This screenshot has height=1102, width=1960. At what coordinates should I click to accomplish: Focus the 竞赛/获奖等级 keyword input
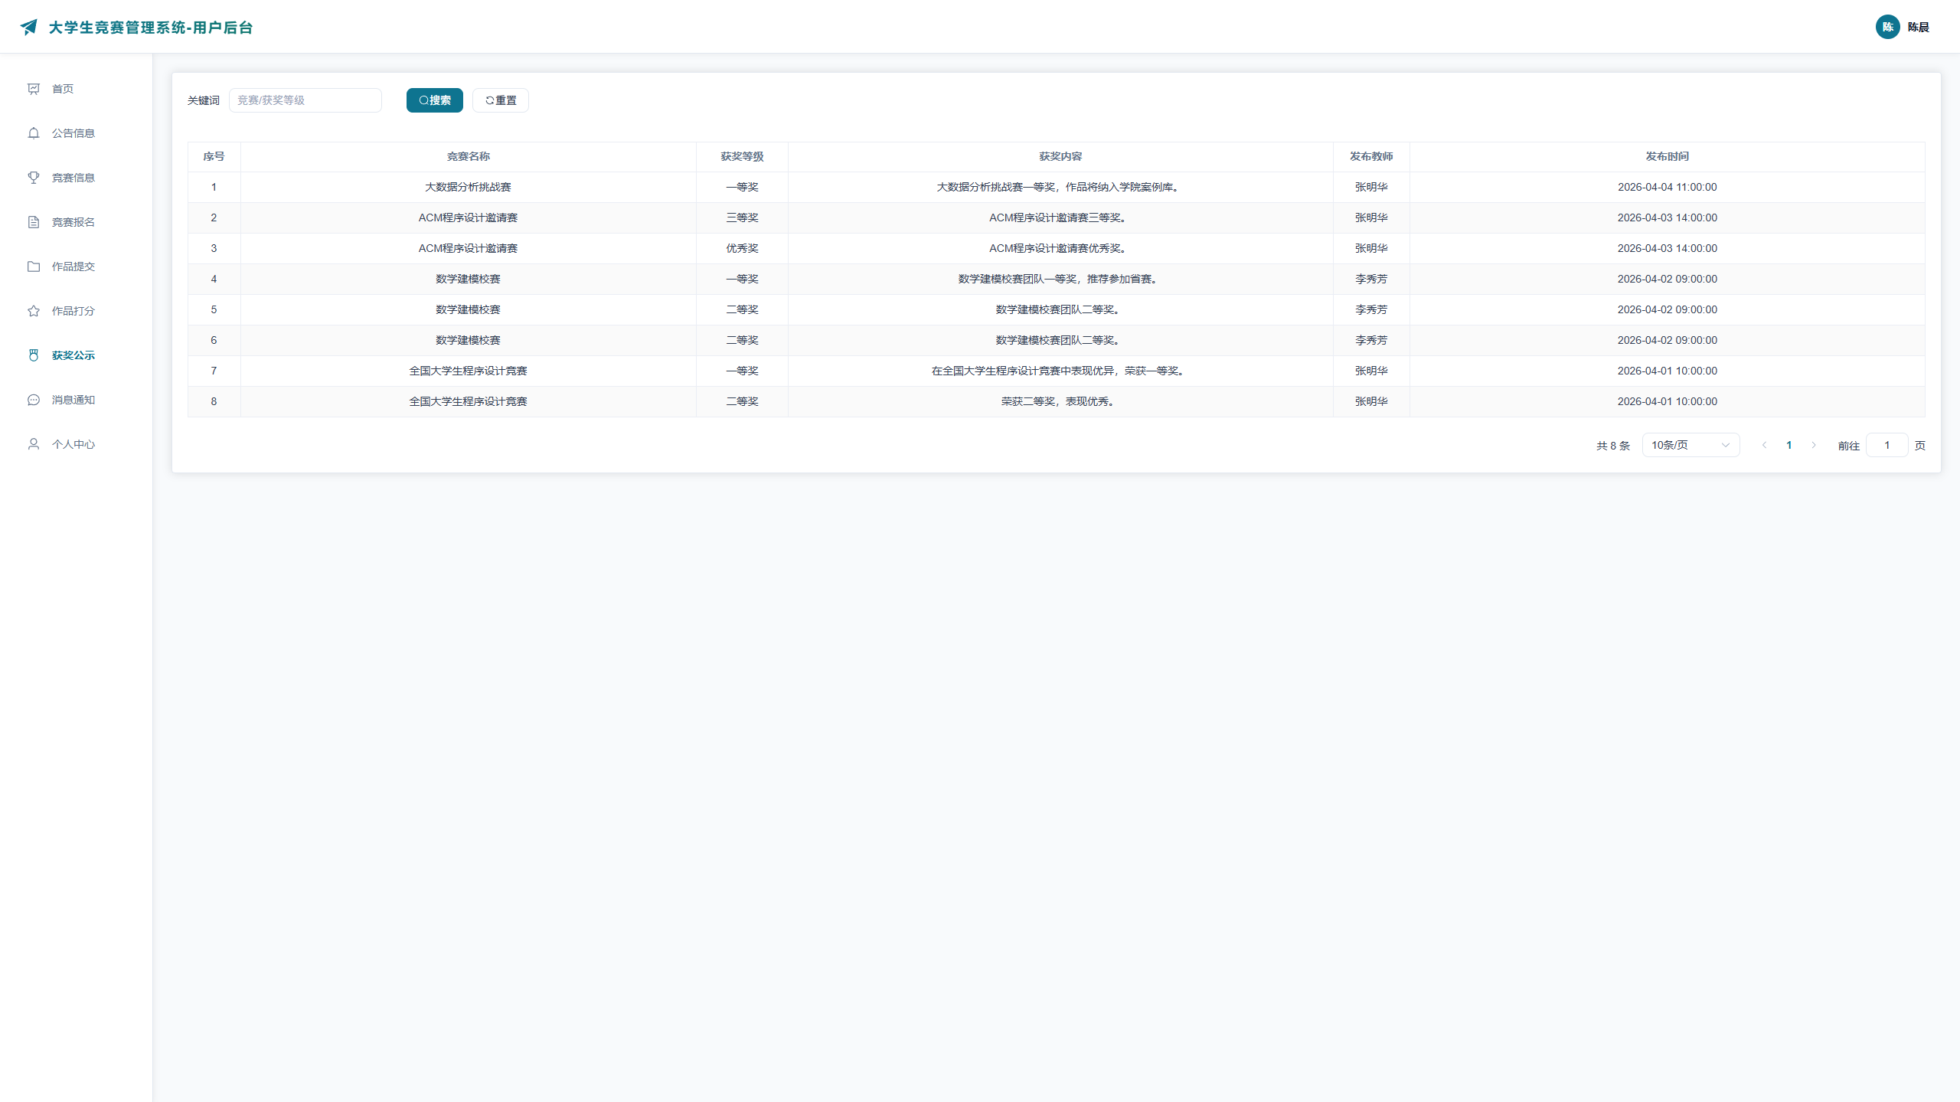(x=305, y=100)
